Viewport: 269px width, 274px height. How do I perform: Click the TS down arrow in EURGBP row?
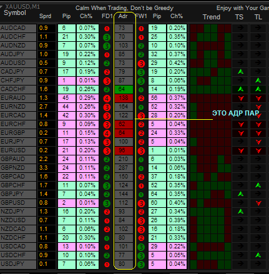coord(241,133)
